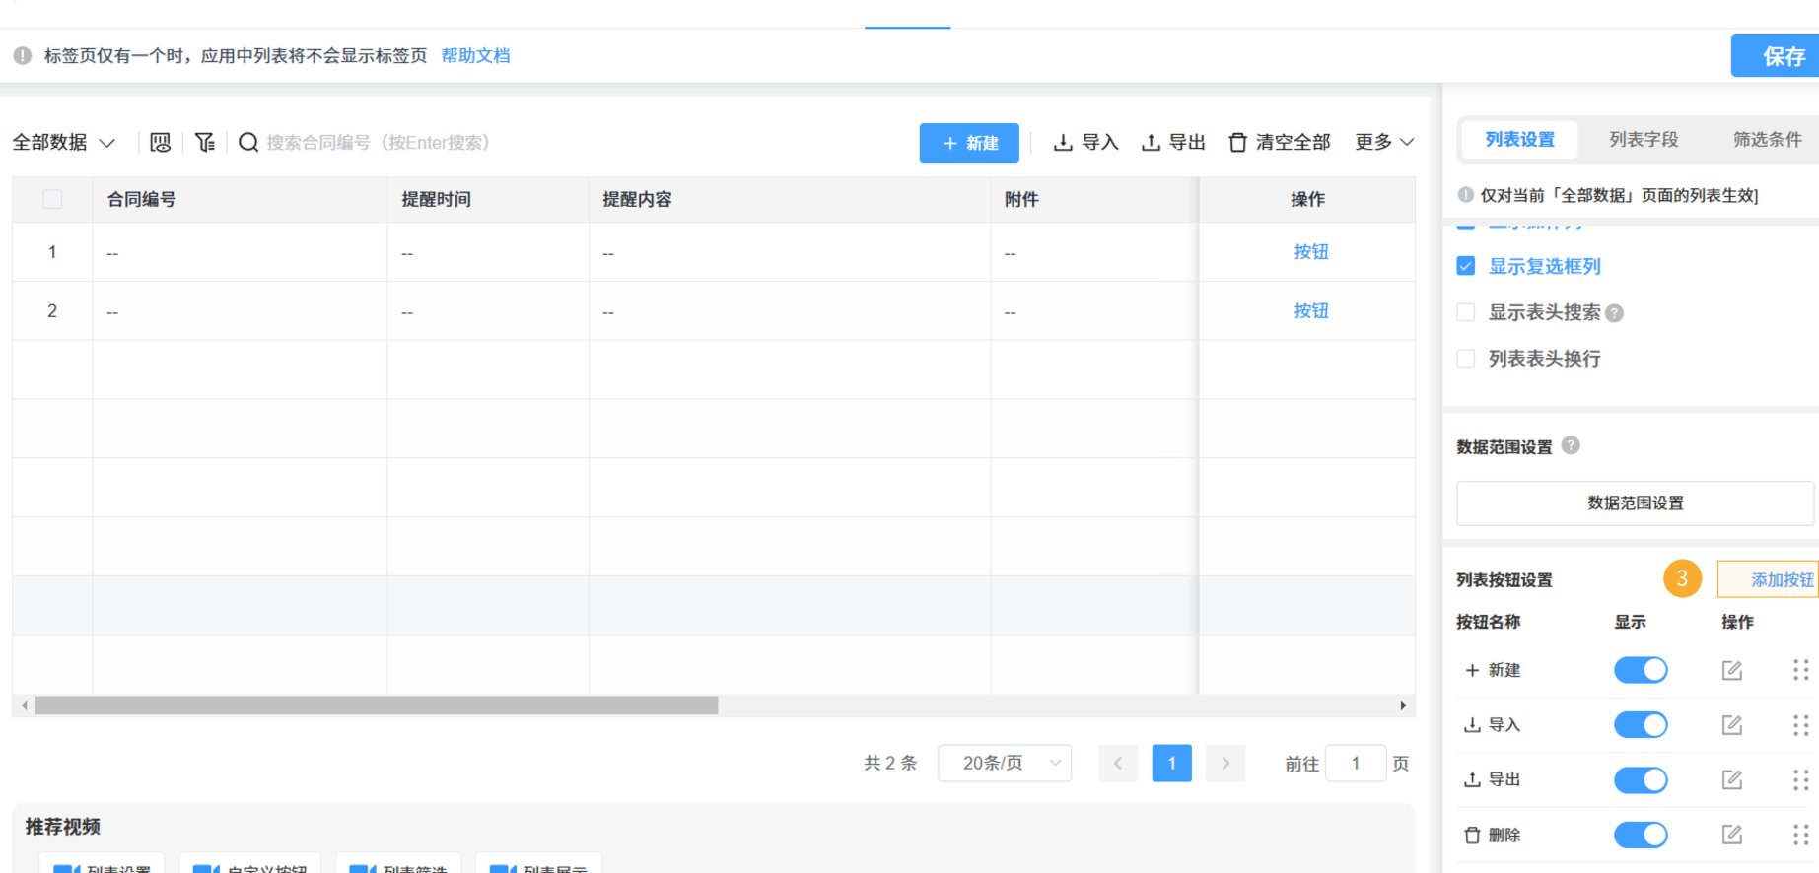Open the 帮助文档 link
The width and height of the screenshot is (1819, 873).
click(x=475, y=56)
